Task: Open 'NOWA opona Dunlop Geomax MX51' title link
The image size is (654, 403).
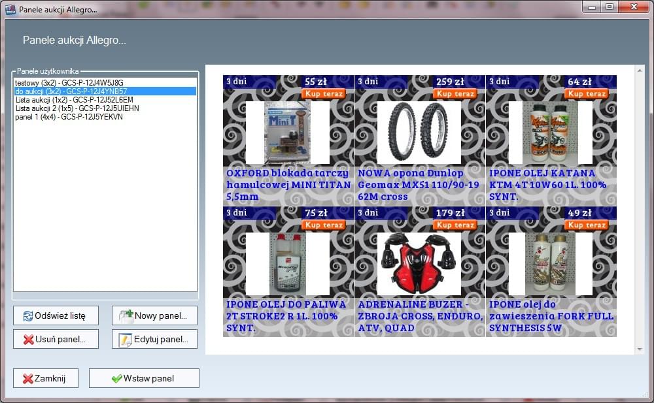Action: (x=419, y=185)
